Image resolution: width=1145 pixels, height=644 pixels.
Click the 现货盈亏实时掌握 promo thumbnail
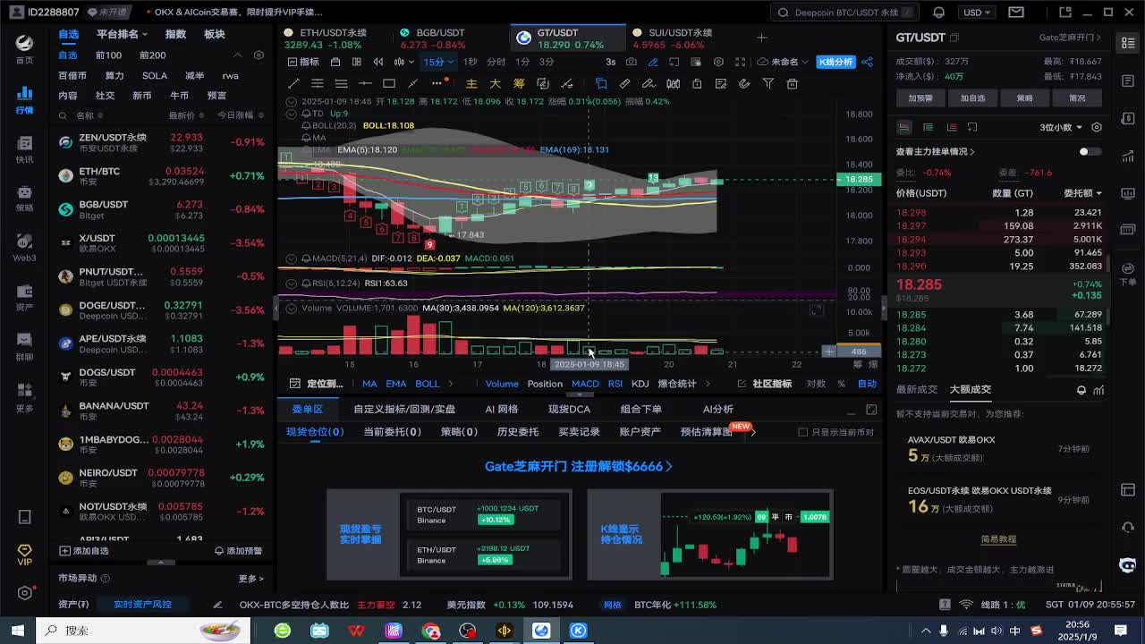click(449, 534)
